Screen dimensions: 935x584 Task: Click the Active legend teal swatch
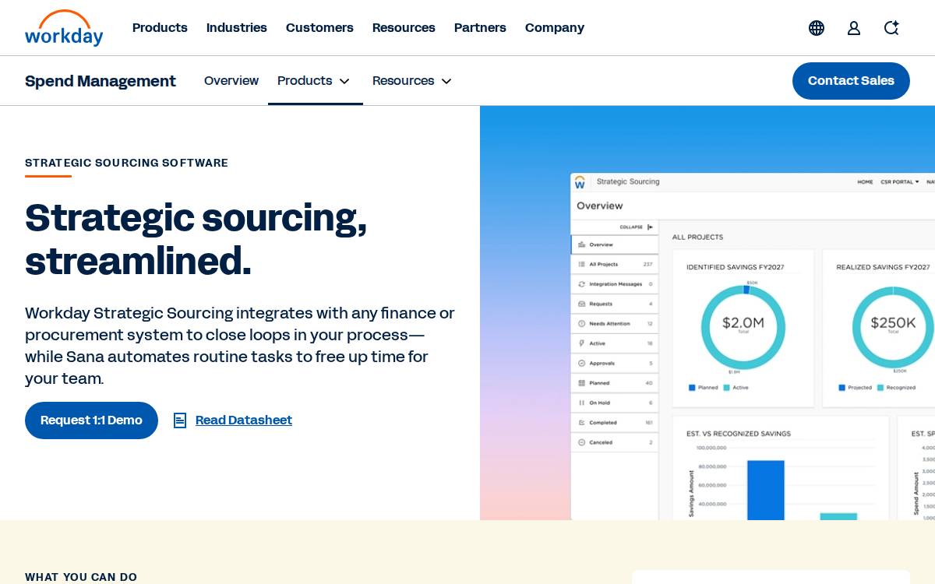tap(726, 388)
